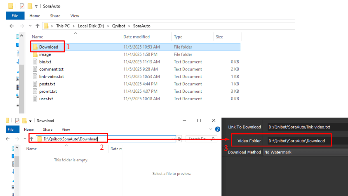Open Share tab in SoraAuto window
348x196 pixels.
pyautogui.click(x=55, y=16)
